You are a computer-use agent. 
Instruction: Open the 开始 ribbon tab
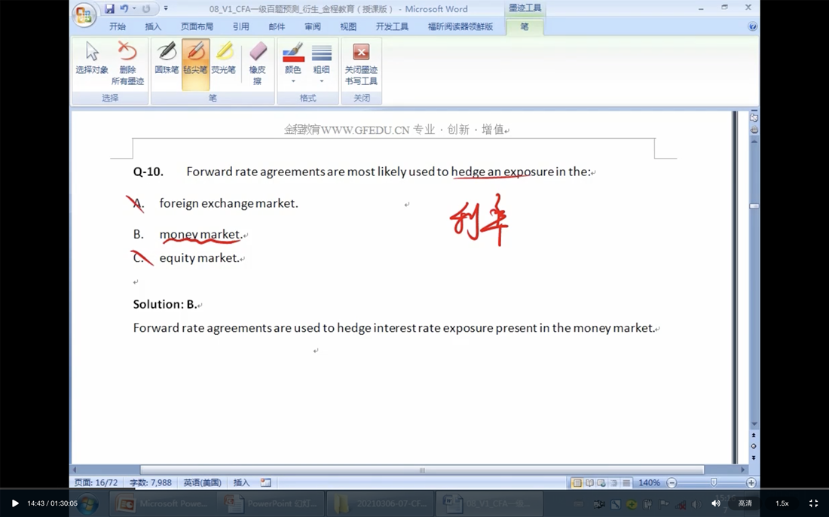[x=118, y=26]
